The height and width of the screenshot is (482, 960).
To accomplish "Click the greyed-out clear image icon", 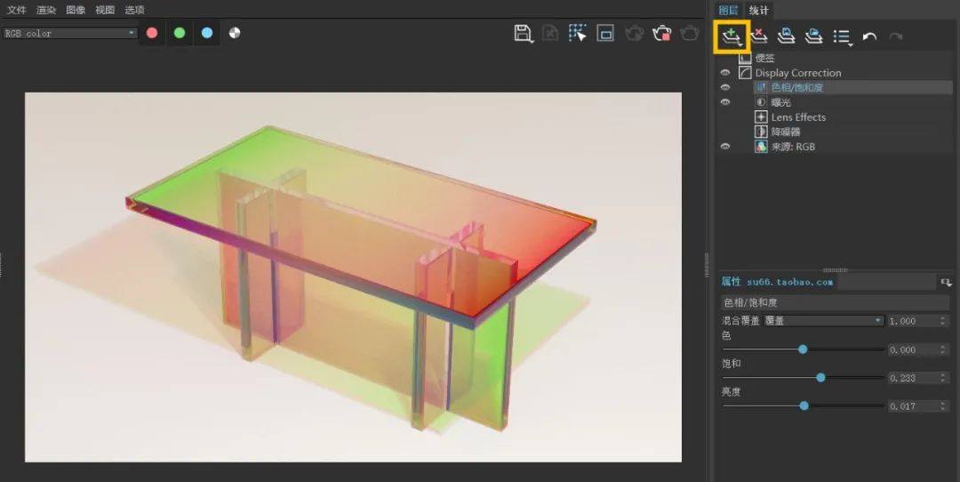I will 550,34.
